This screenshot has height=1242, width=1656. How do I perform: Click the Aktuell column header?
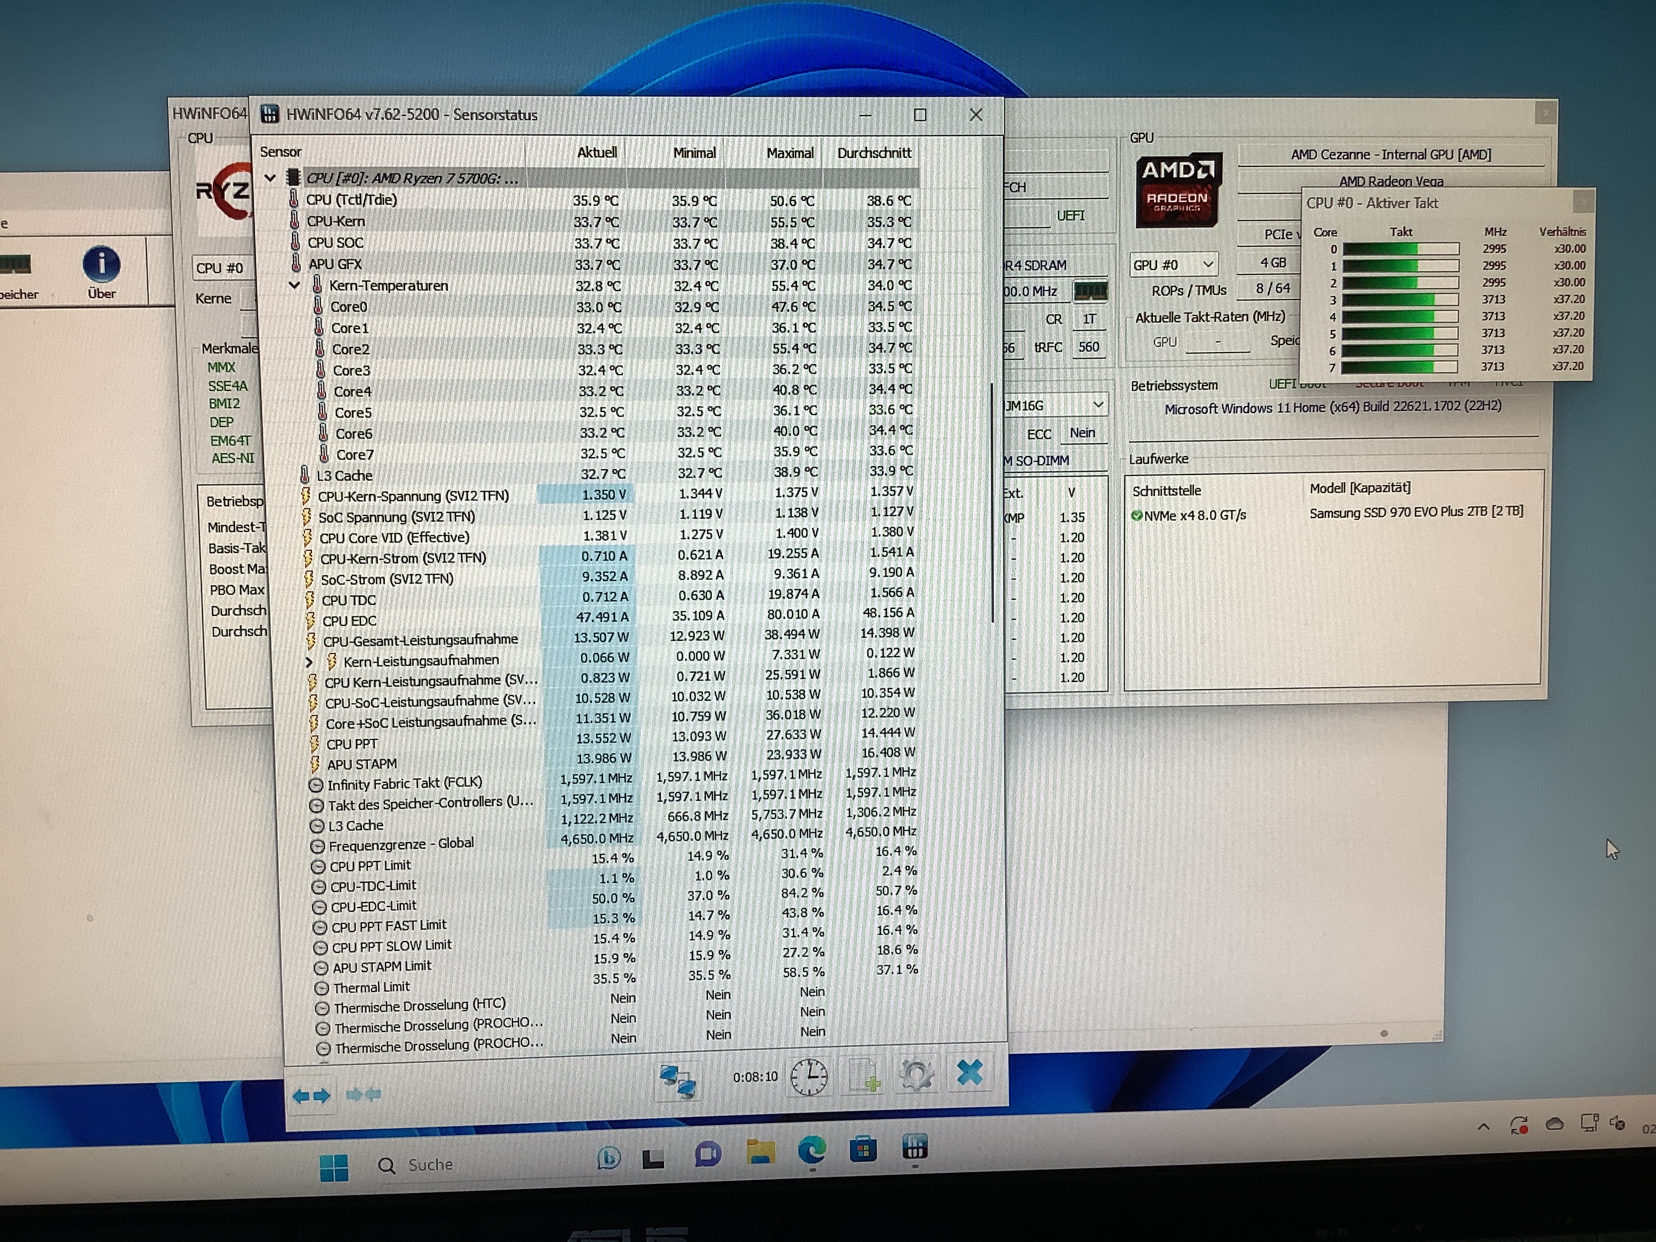pos(596,153)
